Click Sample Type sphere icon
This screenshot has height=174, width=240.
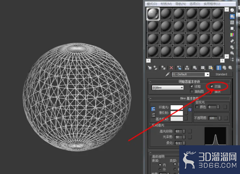point(232,10)
